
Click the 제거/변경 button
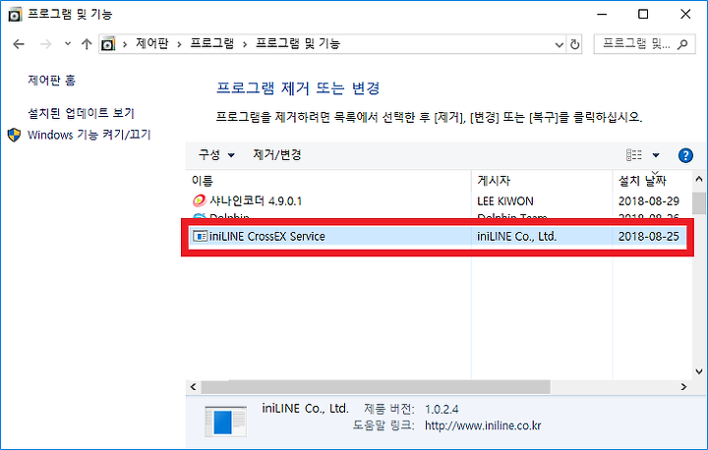point(277,155)
